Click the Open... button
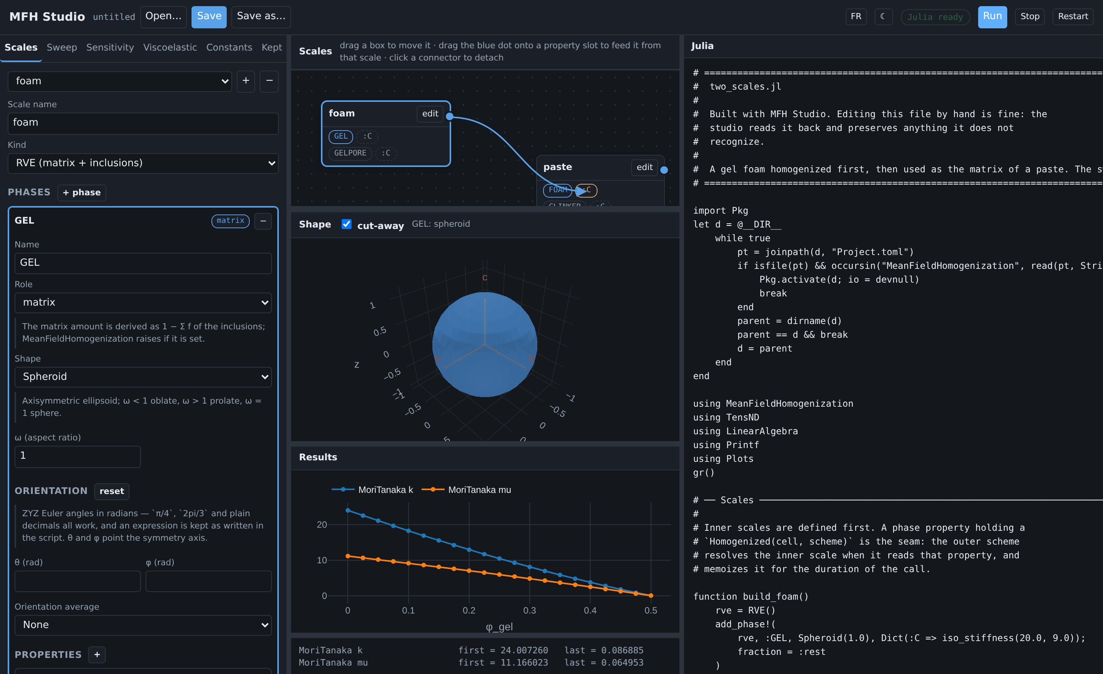 pyautogui.click(x=164, y=16)
